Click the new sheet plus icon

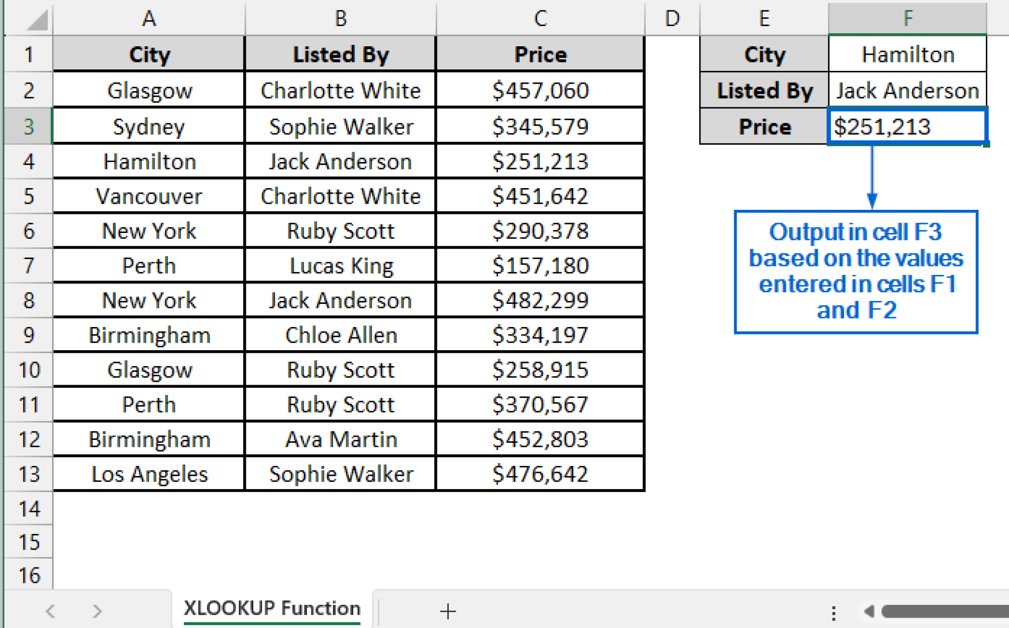447,611
